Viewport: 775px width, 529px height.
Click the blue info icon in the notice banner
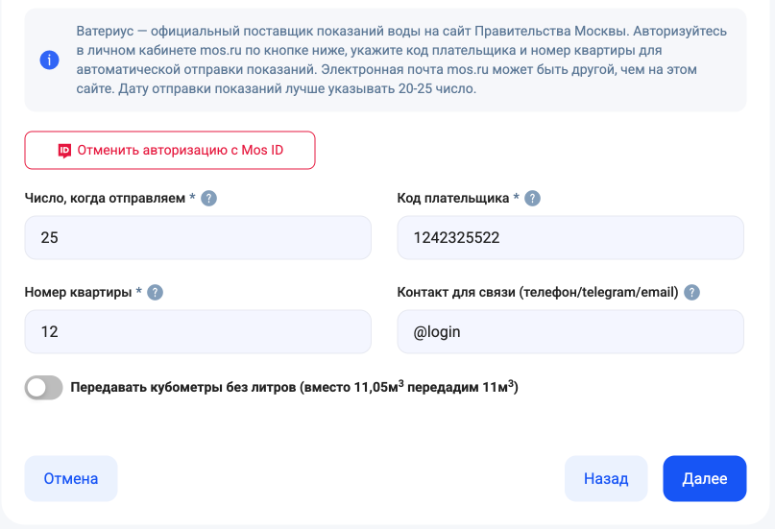pos(50,60)
